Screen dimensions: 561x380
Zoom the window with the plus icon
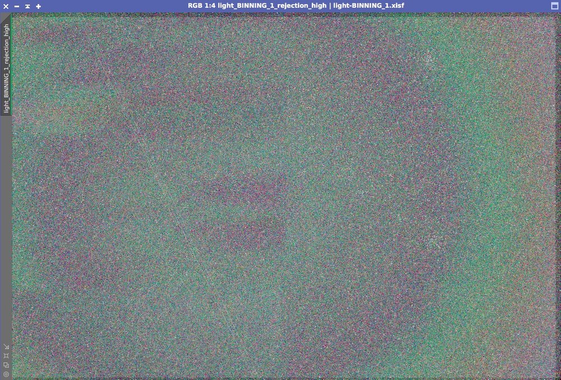pyautogui.click(x=38, y=6)
